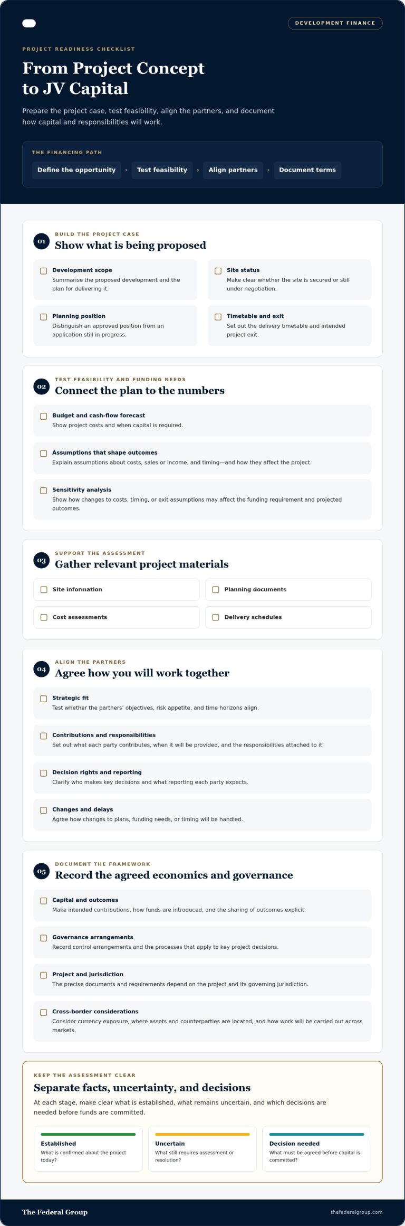Tick the Sensitivity analysis checkbox
405x1226 pixels.
coord(44,491)
